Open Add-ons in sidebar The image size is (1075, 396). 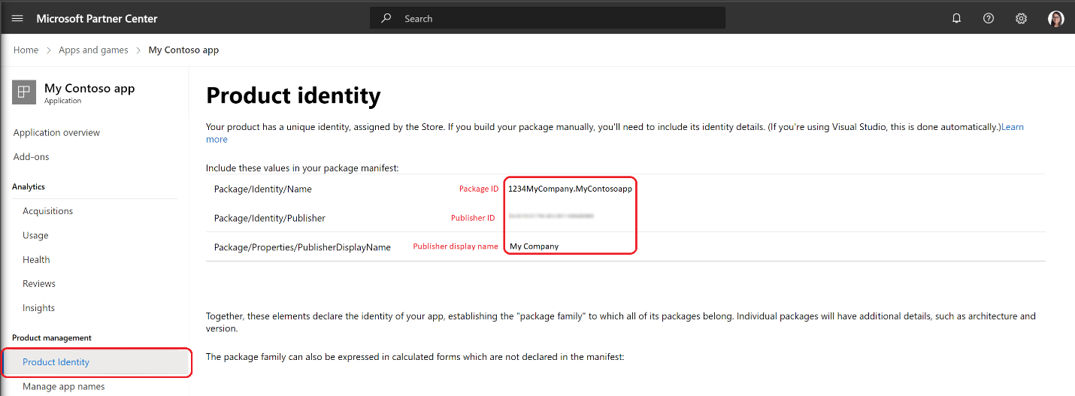click(x=31, y=157)
